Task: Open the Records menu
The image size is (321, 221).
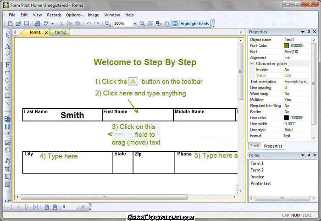Action: tap(54, 15)
